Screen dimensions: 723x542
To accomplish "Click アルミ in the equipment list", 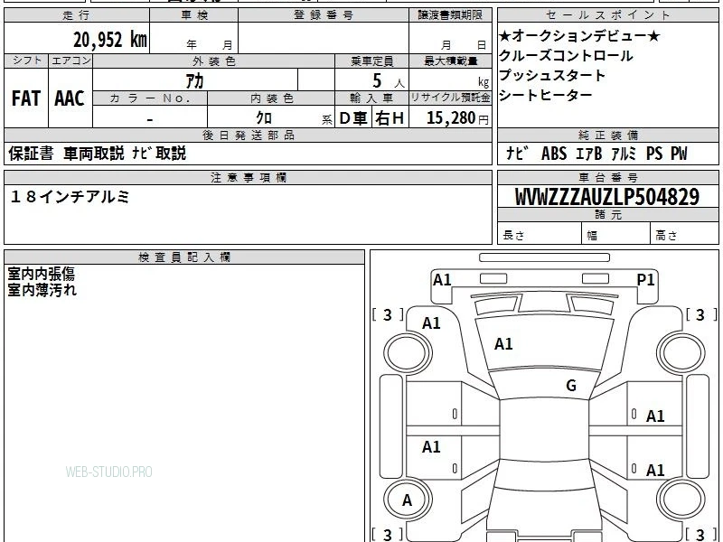I will click(624, 154).
